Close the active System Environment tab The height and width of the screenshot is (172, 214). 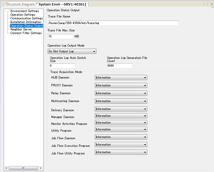(211, 4)
